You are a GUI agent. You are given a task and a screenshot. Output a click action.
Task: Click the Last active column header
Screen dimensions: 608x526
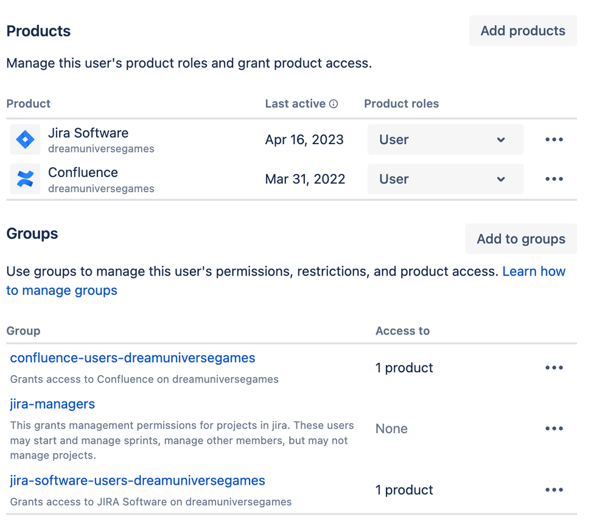295,104
